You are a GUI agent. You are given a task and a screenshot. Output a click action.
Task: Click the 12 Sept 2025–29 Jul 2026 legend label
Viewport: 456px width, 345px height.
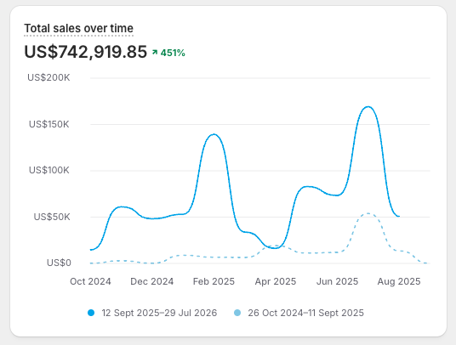[159, 313]
